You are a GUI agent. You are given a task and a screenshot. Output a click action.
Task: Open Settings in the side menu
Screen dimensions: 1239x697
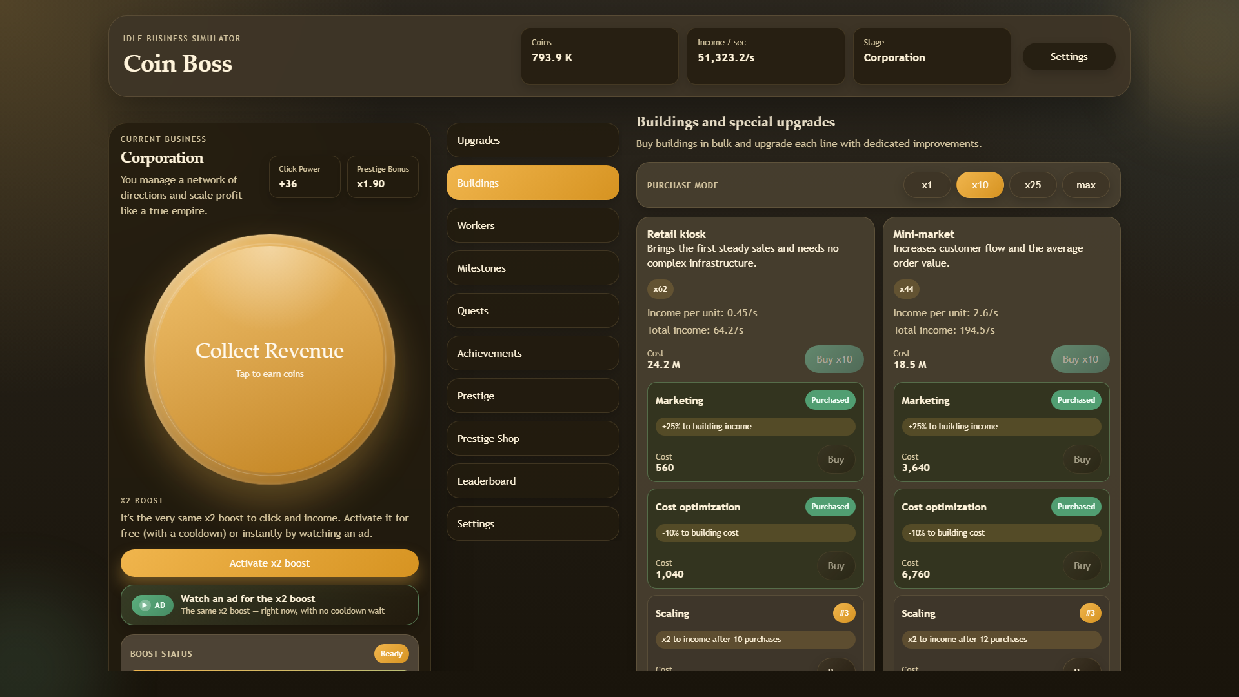(x=532, y=523)
